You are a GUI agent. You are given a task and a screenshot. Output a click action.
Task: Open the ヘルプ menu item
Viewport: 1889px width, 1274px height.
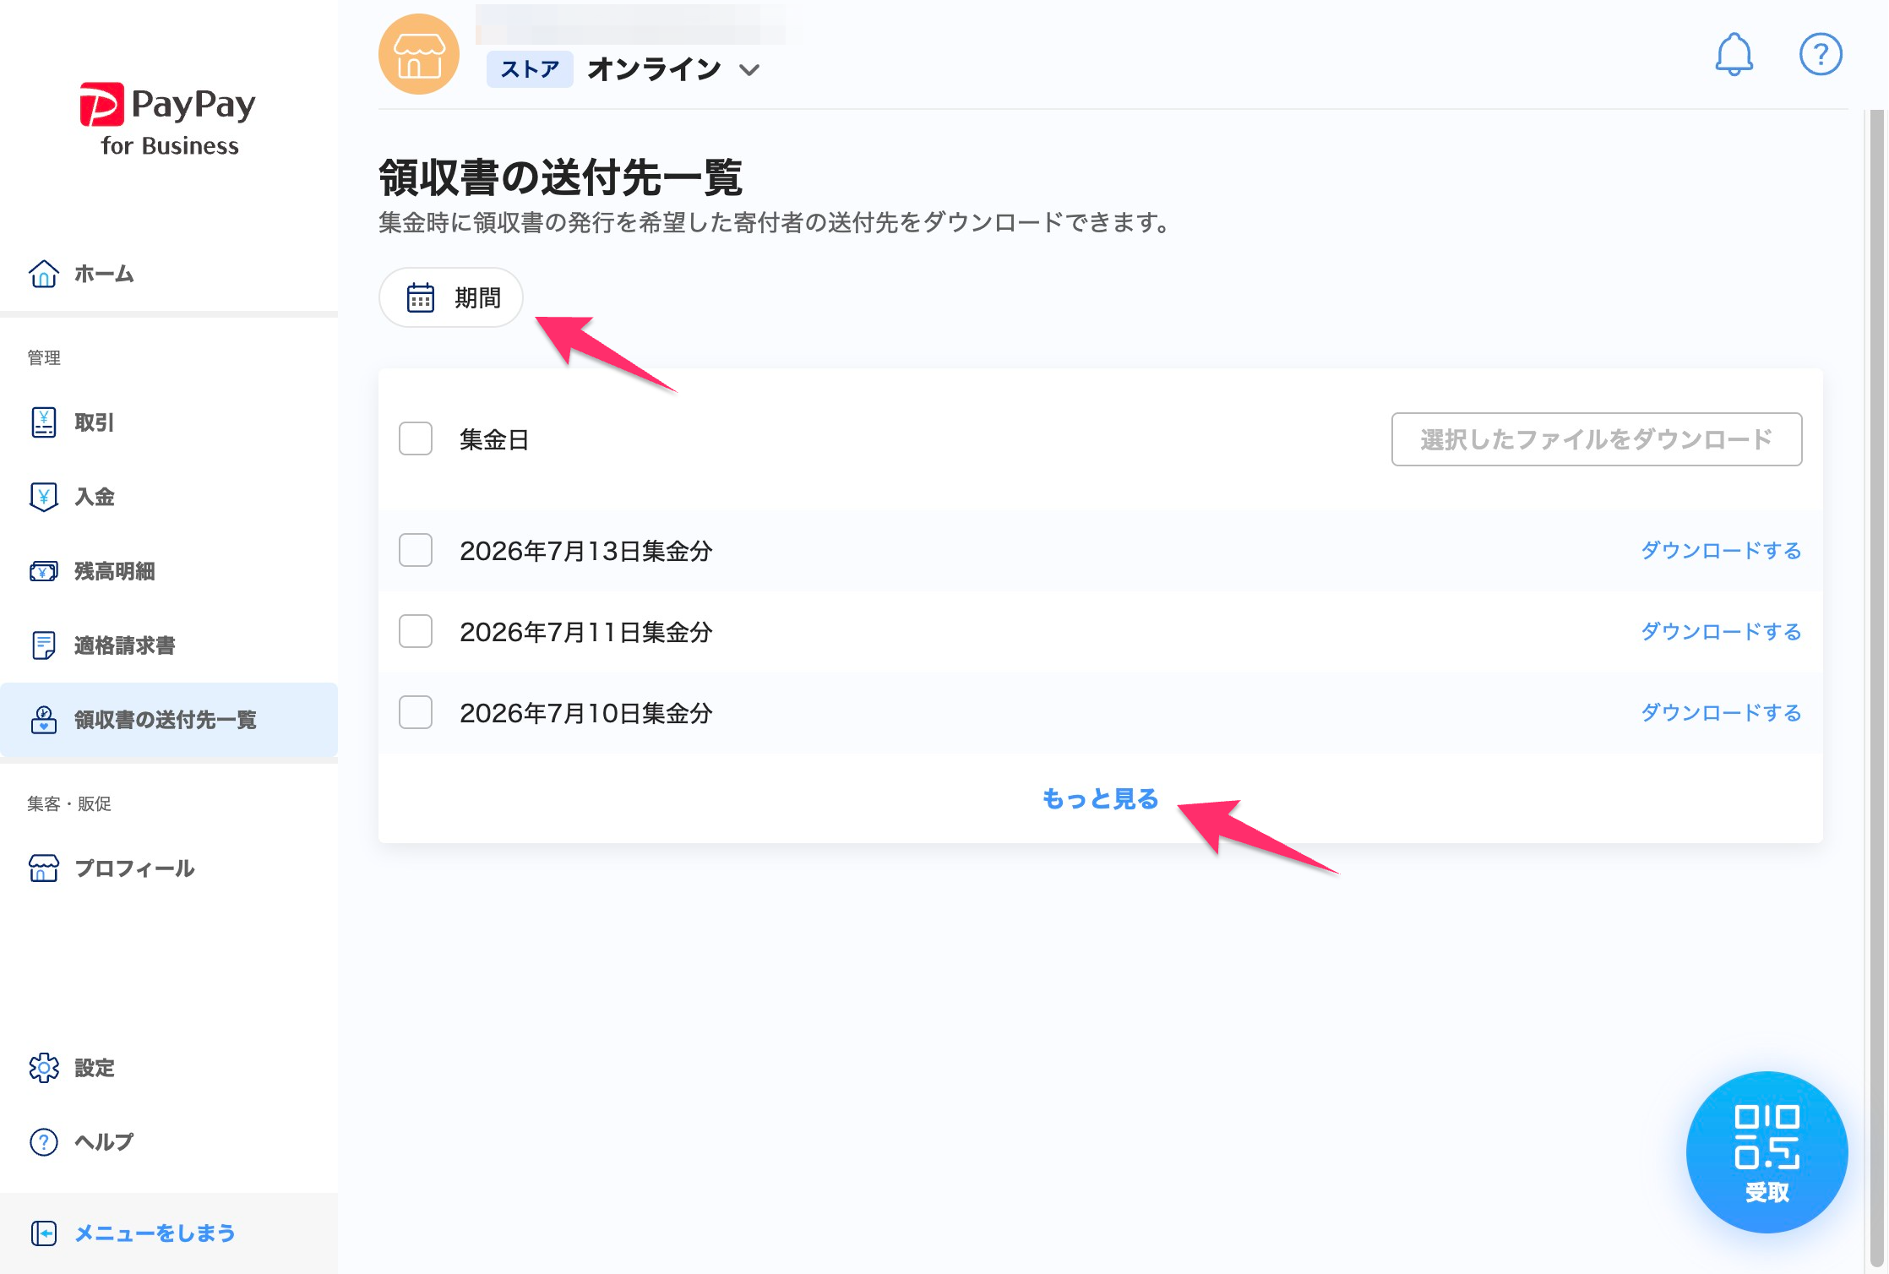click(x=169, y=1142)
